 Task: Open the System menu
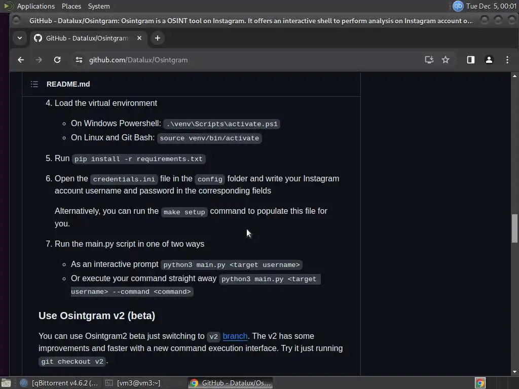click(x=99, y=6)
